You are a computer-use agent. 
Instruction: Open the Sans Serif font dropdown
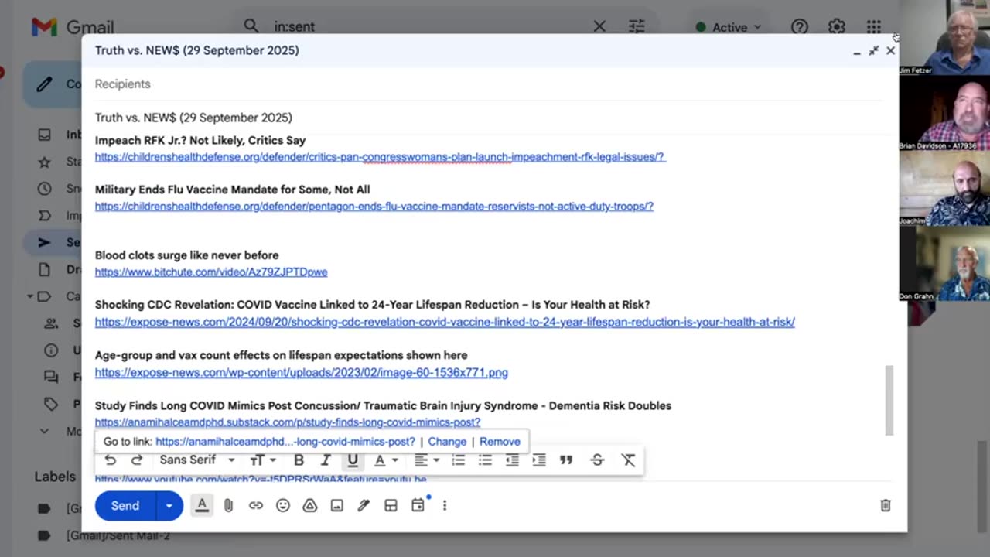coord(197,460)
